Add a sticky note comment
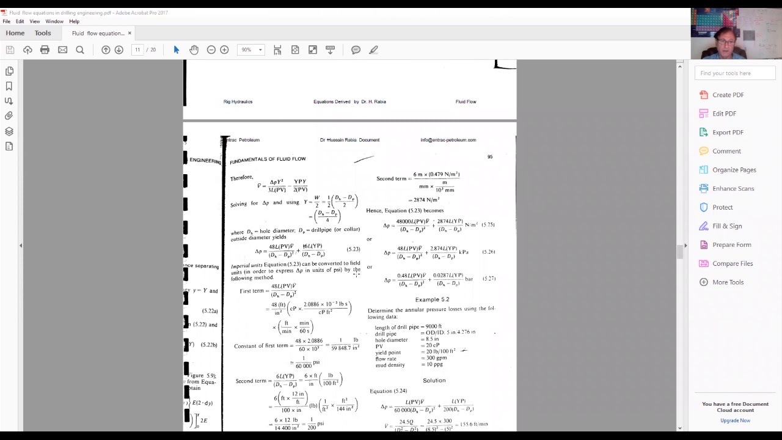The image size is (782, 440). pos(356,50)
